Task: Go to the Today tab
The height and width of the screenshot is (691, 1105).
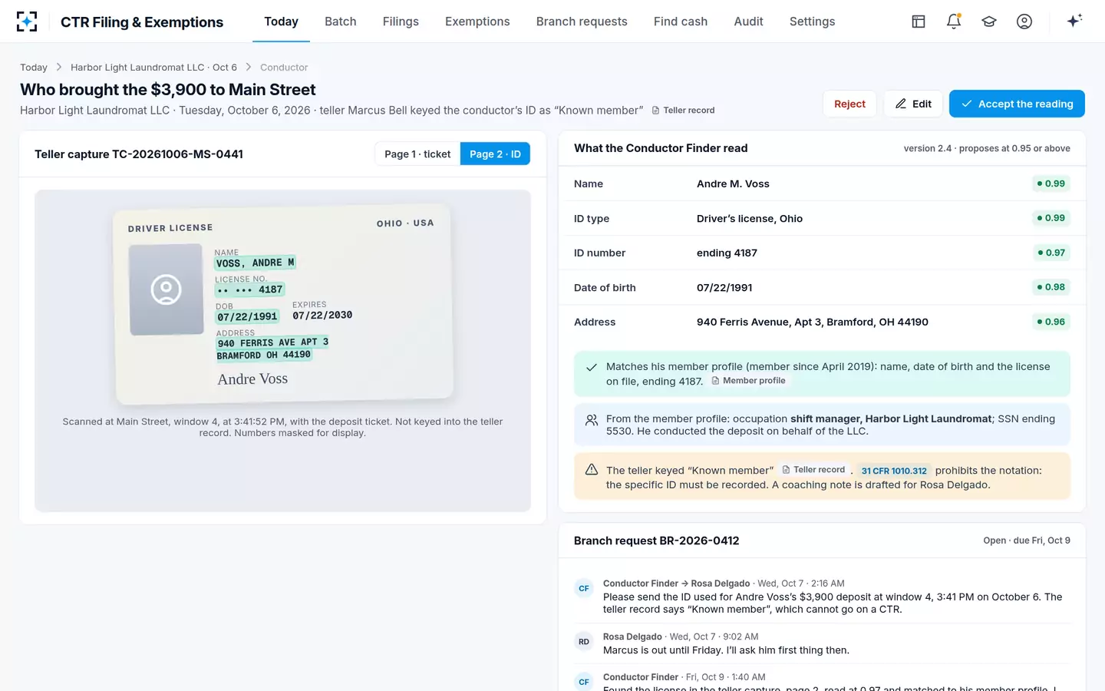Action: pyautogui.click(x=281, y=21)
